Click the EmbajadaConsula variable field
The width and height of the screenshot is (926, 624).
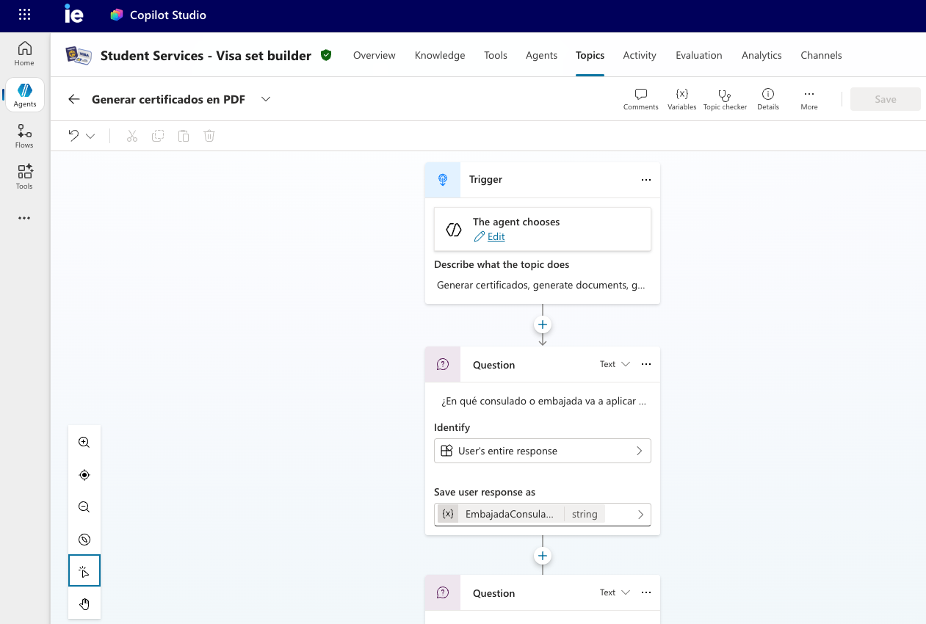(543, 514)
